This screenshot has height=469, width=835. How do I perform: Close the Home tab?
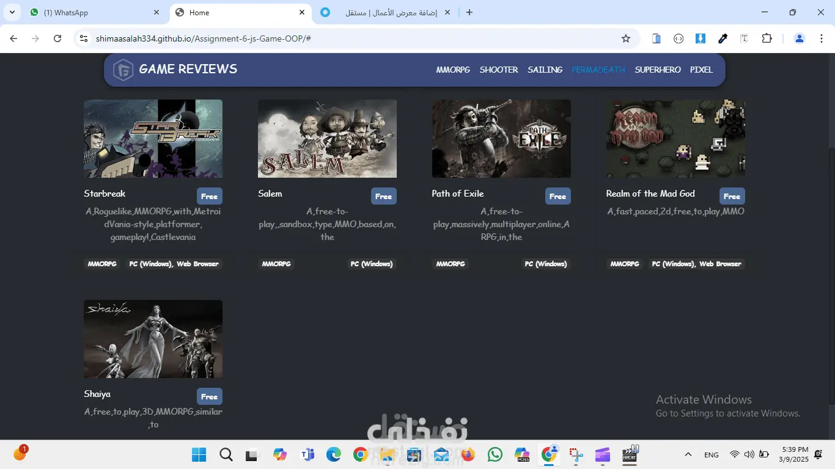tap(302, 12)
